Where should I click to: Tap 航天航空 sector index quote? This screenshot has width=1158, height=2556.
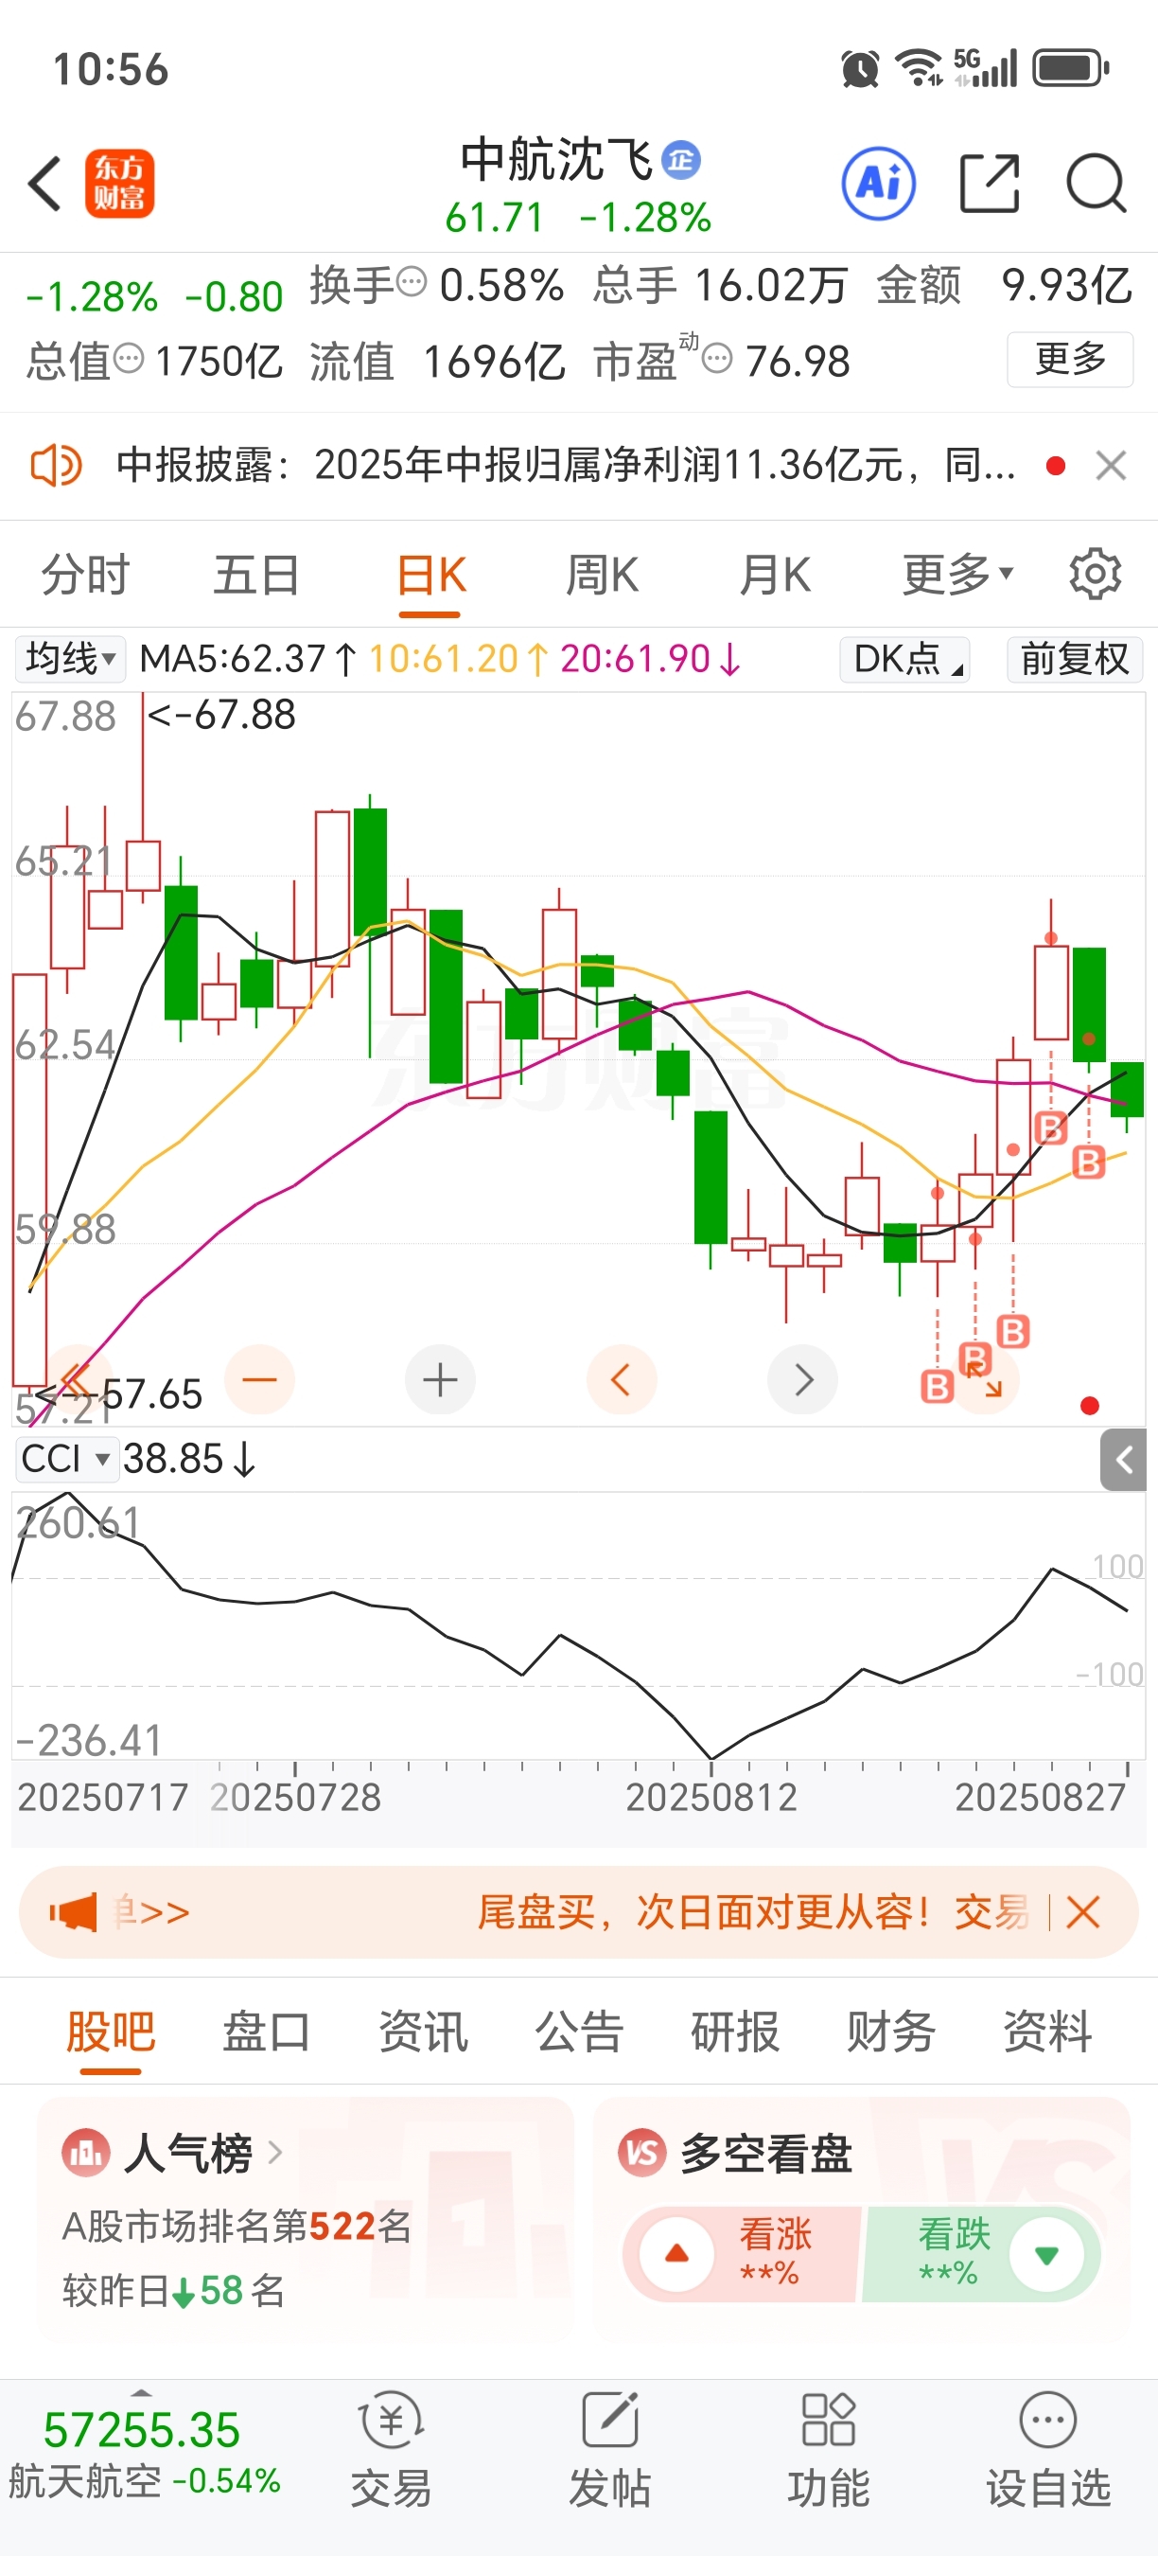click(144, 2455)
